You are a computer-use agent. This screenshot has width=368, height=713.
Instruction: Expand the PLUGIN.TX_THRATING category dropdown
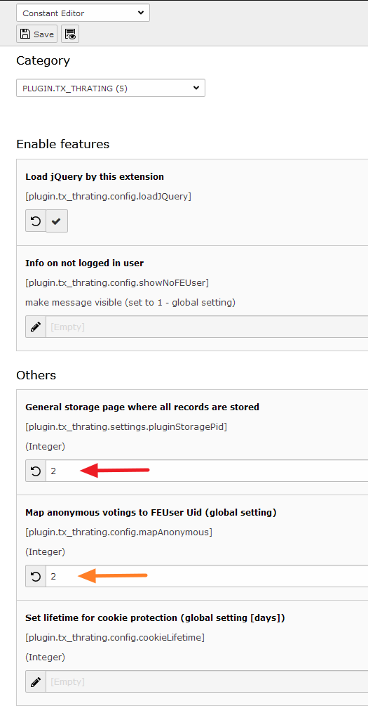[111, 89]
